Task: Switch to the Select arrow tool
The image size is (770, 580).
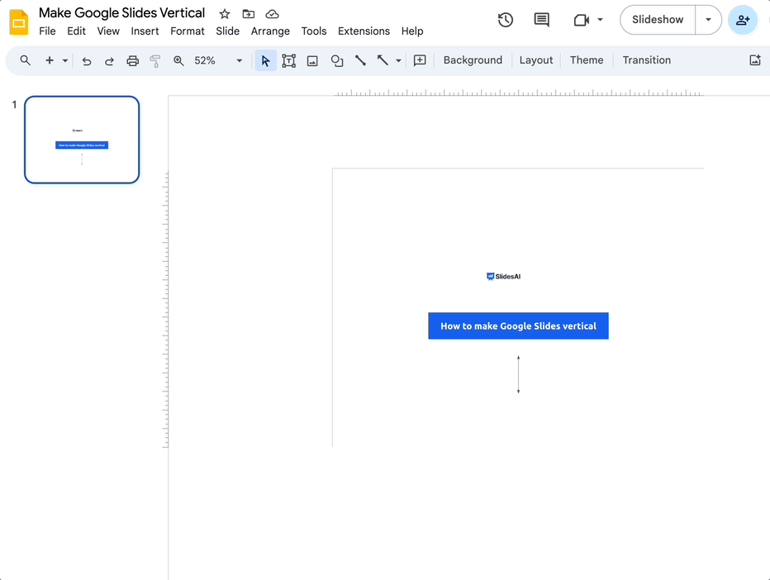Action: point(265,59)
